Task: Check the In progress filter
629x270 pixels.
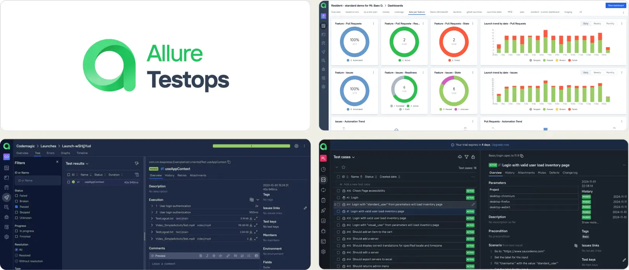Action: [16, 231]
